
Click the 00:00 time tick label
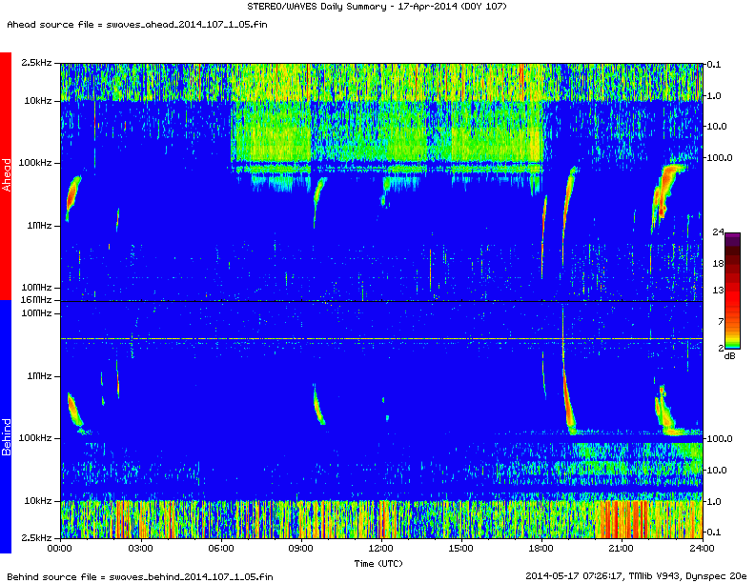point(60,549)
